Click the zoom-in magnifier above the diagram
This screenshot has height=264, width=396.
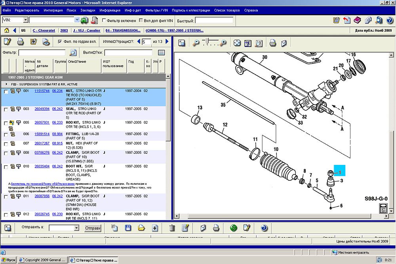point(224,43)
